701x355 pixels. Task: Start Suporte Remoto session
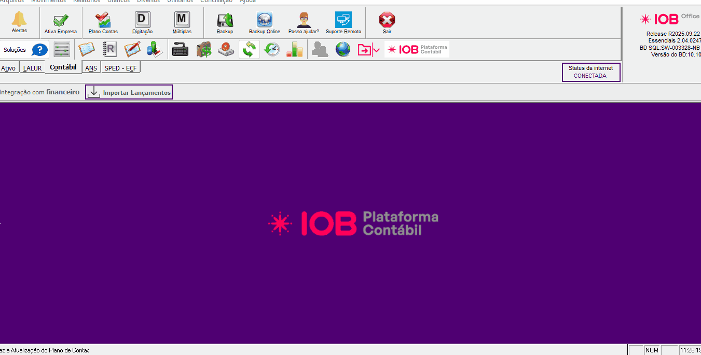click(x=343, y=22)
